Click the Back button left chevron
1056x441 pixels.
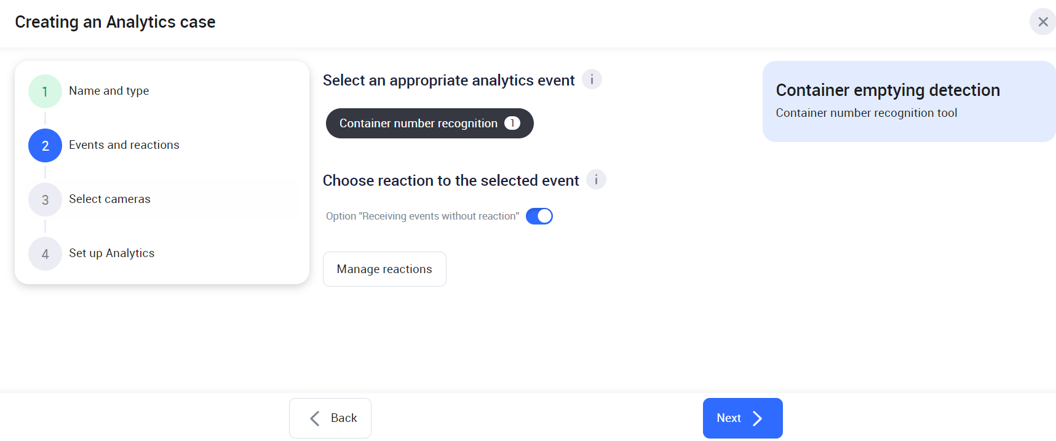(315, 418)
